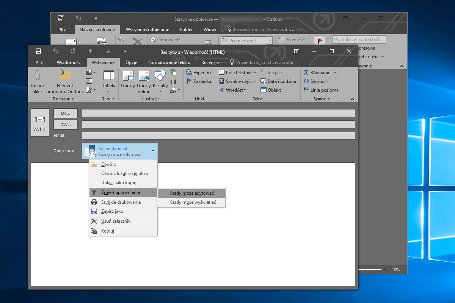The width and height of the screenshot is (455, 303).
Task: Click the Dołącz plik paperclip icon
Action: tap(37, 76)
